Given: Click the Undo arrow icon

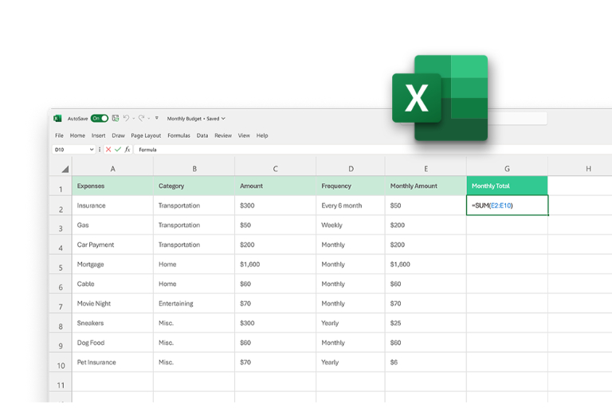Looking at the screenshot, I should pyautogui.click(x=126, y=118).
